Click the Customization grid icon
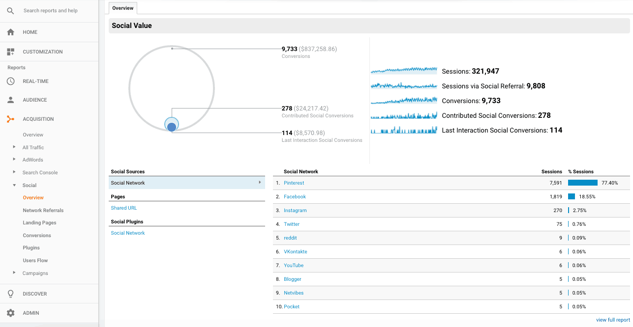Screen dimensions: 633x327 [x=11, y=52]
